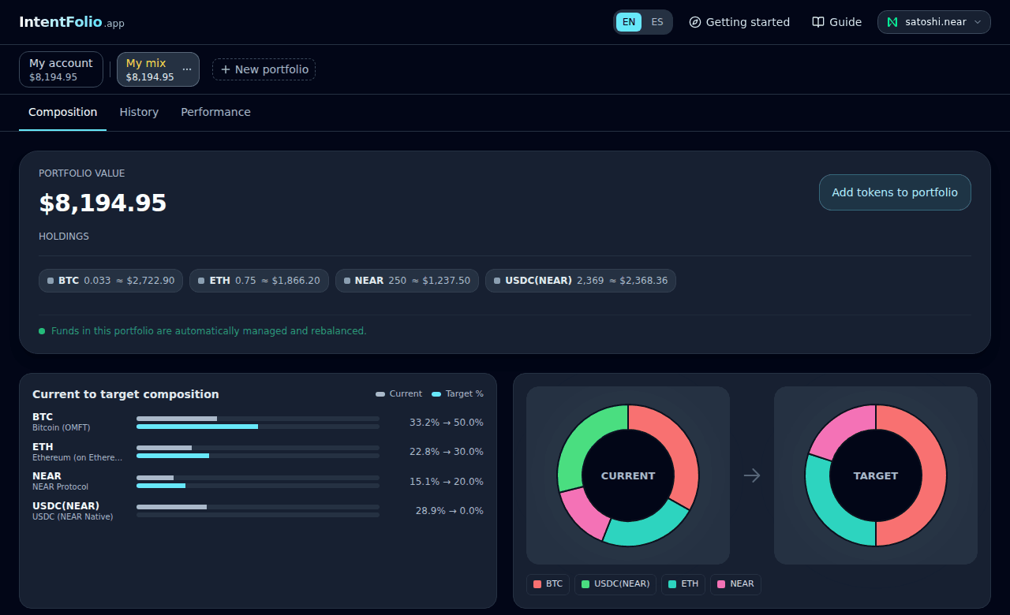Click Add tokens to portfolio button
The image size is (1010, 615).
click(x=895, y=192)
